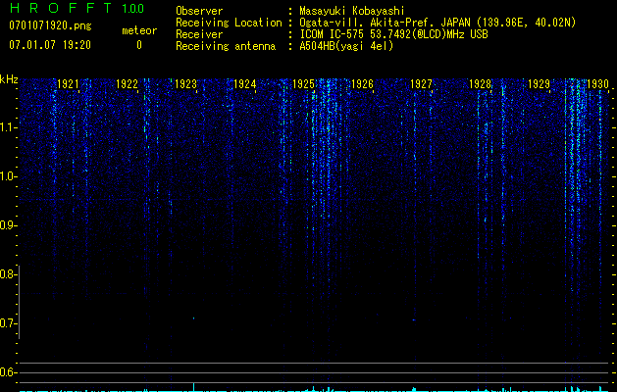This screenshot has width=617, height=392.
Task: Click the 0.9 frequency axis label
Action: [7, 225]
